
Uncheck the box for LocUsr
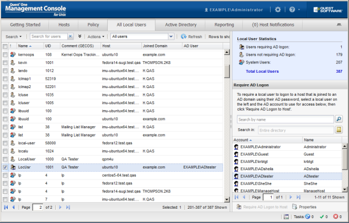pos(5,167)
